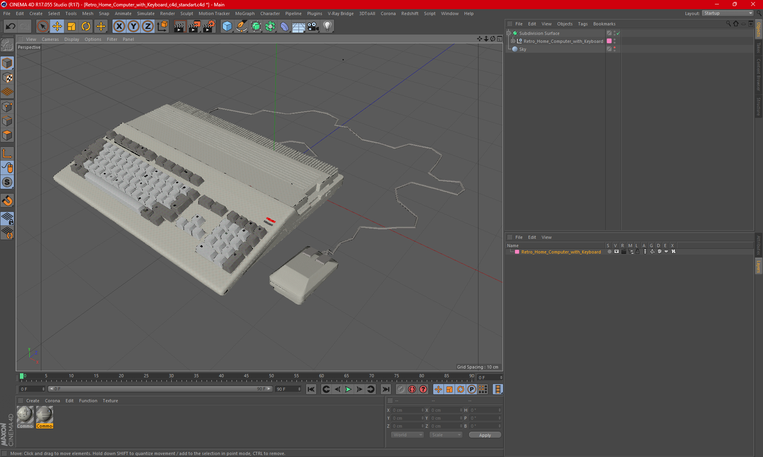
Task: Toggle Sky visibility dots
Action: click(614, 49)
